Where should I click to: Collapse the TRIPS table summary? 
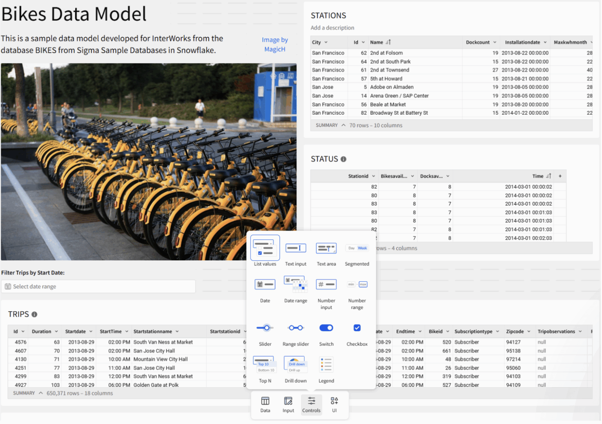point(40,393)
